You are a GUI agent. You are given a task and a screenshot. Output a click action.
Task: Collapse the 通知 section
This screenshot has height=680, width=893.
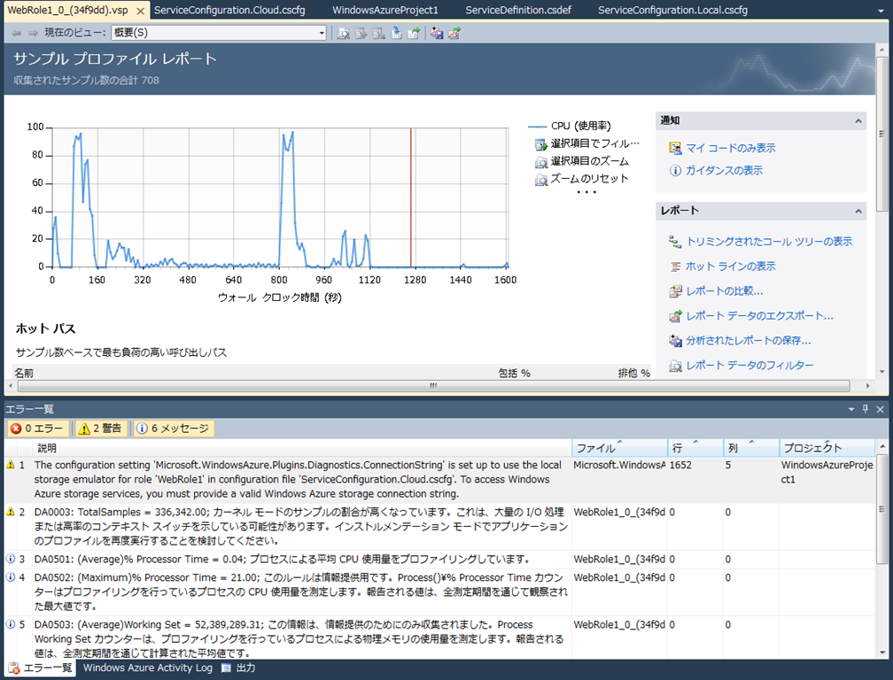[858, 120]
